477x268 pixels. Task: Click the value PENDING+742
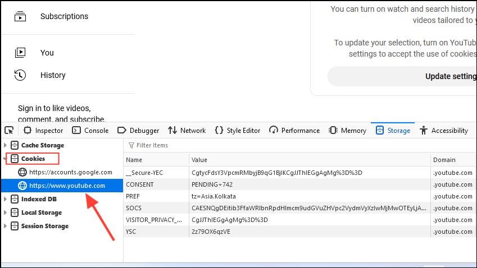[212, 184]
